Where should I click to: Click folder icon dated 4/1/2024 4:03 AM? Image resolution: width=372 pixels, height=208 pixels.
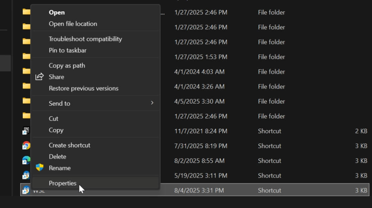(x=26, y=71)
